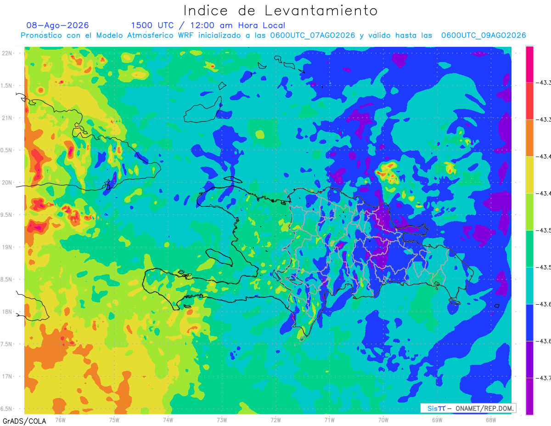Viewport: 551px width, 426px height.
Task: Select the yellow swatch in the legend bar
Action: click(529, 175)
